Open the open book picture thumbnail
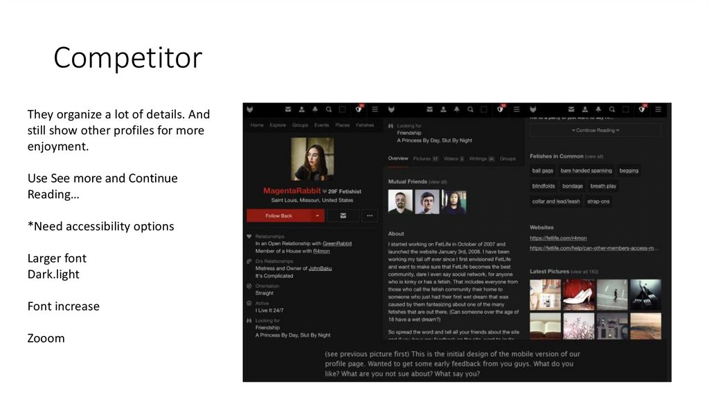 (546, 326)
